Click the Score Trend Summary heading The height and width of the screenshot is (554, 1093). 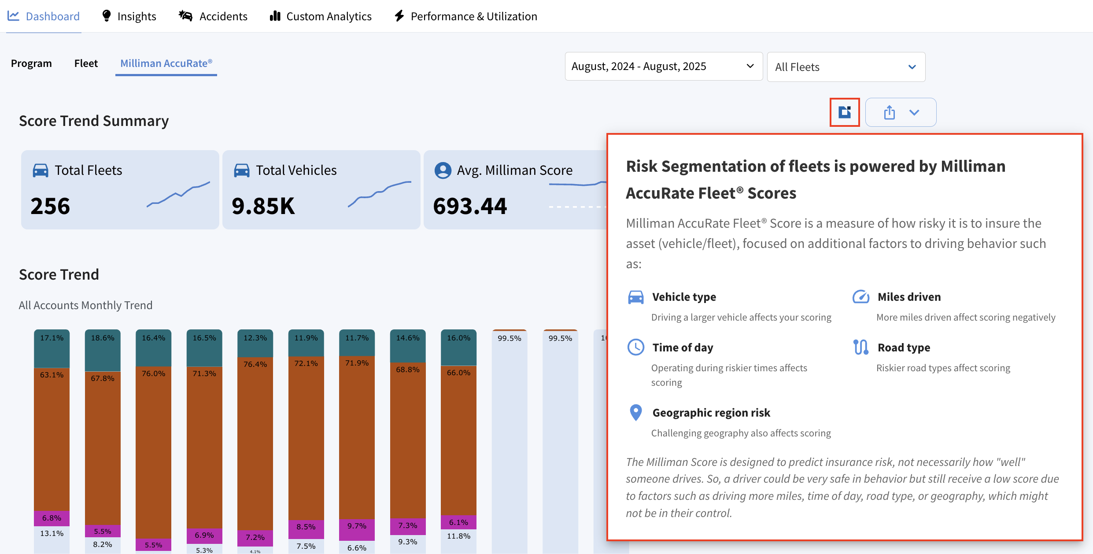(94, 121)
